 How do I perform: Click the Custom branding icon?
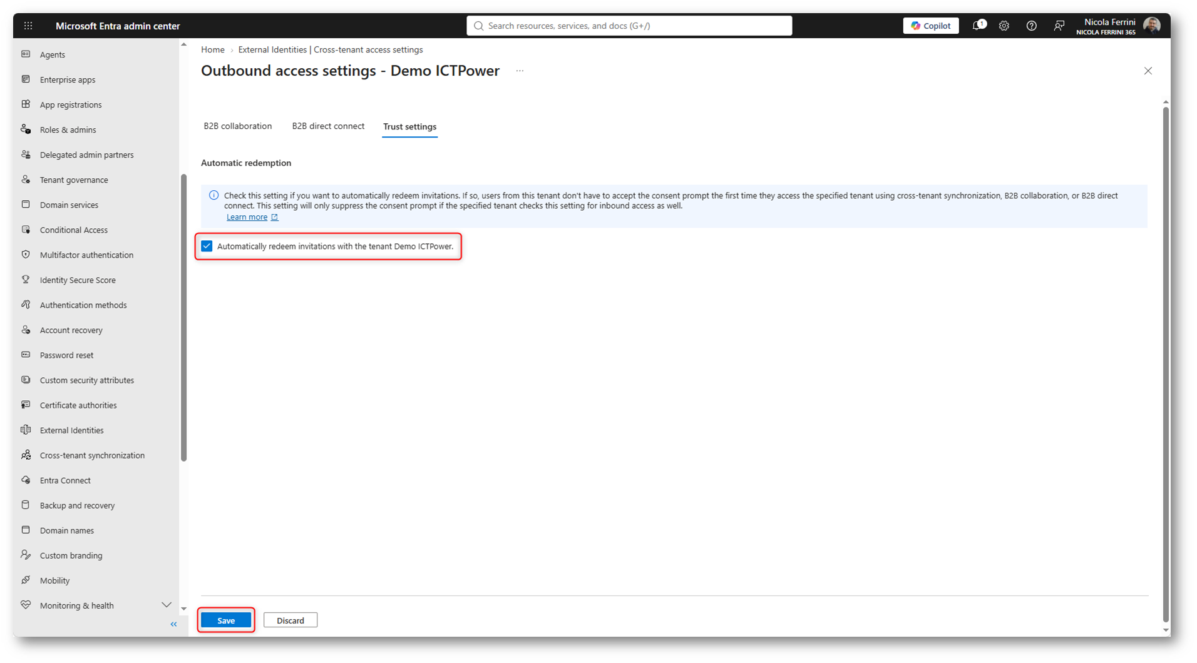click(x=26, y=555)
